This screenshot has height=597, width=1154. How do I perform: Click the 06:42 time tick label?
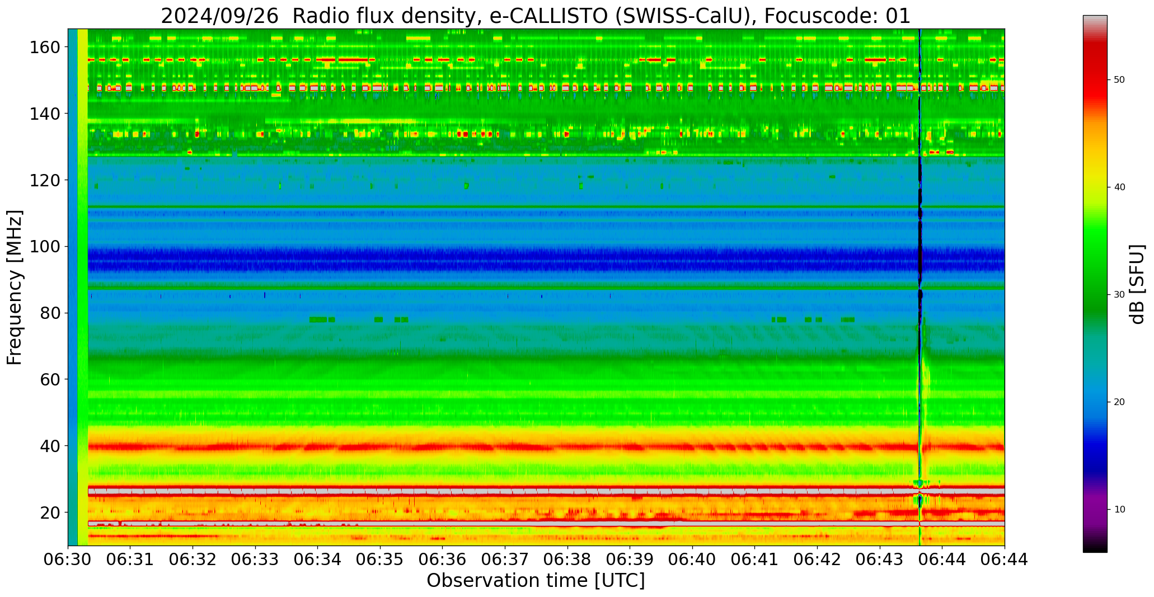(x=817, y=559)
